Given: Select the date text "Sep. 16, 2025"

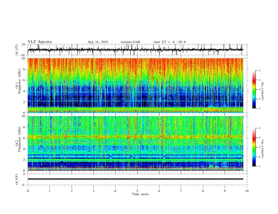Looking at the screenshot, I should (98, 42).
